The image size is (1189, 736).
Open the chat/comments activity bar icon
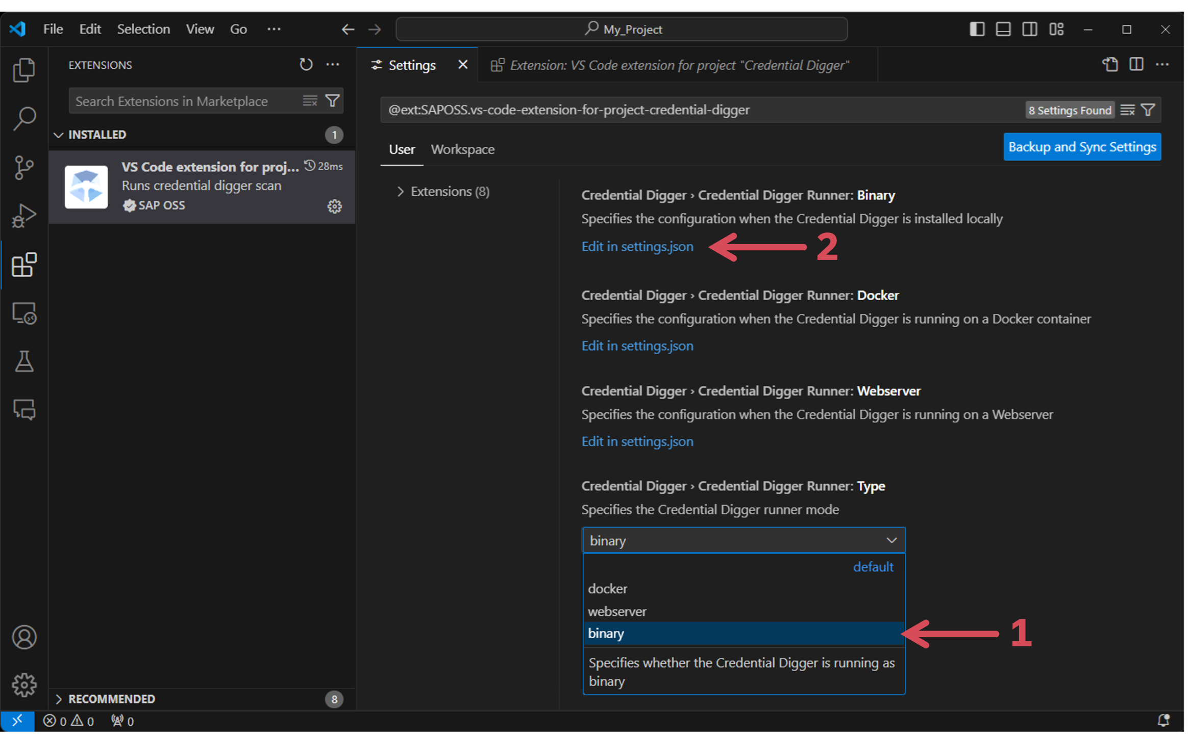[x=24, y=410]
